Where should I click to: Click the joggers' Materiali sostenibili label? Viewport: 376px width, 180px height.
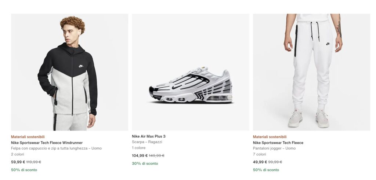[270, 137]
